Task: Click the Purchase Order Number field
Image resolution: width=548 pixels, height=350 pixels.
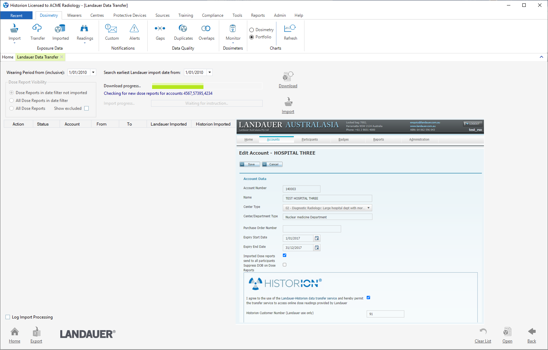Action: [312, 229]
